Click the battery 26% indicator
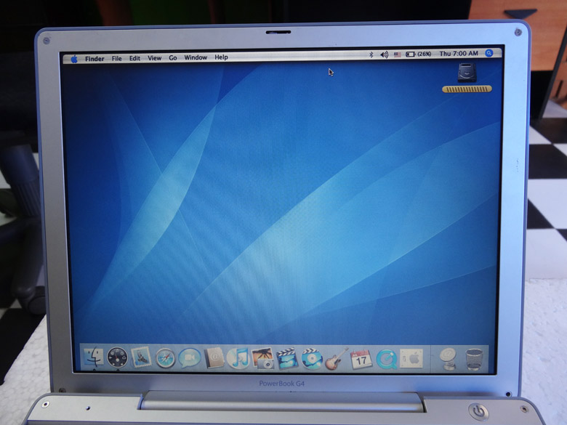Image resolution: width=567 pixels, height=425 pixels. [x=419, y=54]
